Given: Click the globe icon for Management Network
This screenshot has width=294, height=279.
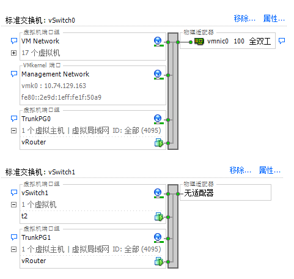Looking at the screenshot, I should tap(158, 75).
